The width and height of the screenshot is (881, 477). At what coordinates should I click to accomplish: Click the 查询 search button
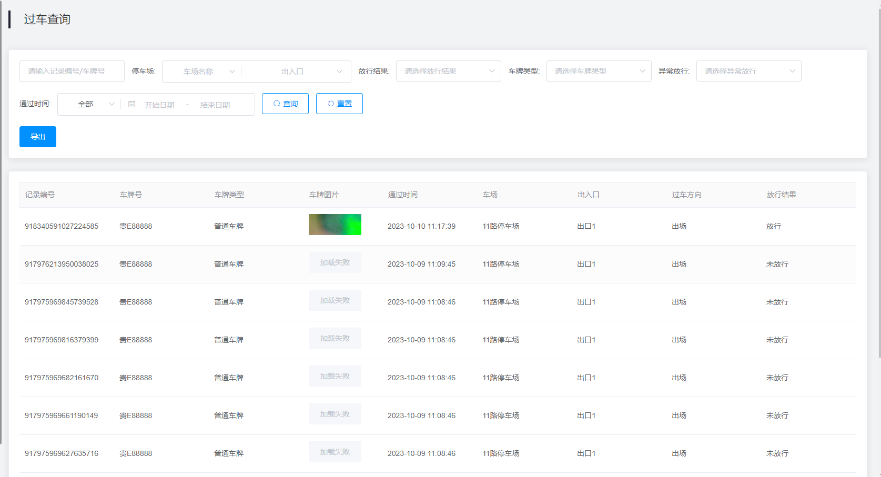tap(285, 104)
